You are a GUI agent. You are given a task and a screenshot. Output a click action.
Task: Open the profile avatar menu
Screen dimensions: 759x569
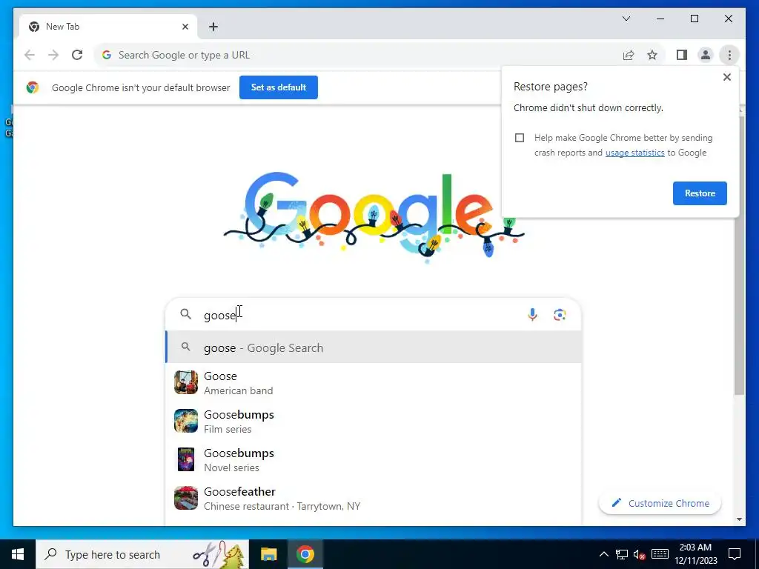(706, 55)
